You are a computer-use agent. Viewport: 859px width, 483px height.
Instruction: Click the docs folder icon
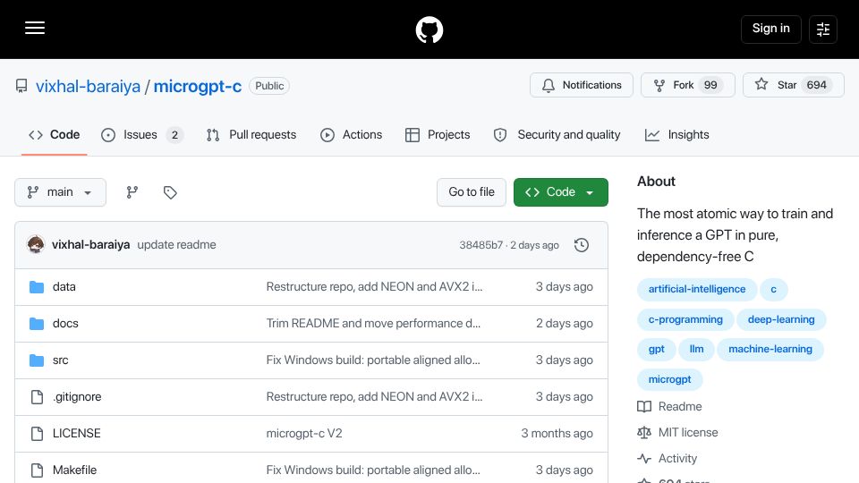point(37,324)
